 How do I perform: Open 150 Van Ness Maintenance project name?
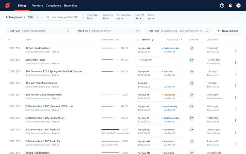pos(41,83)
